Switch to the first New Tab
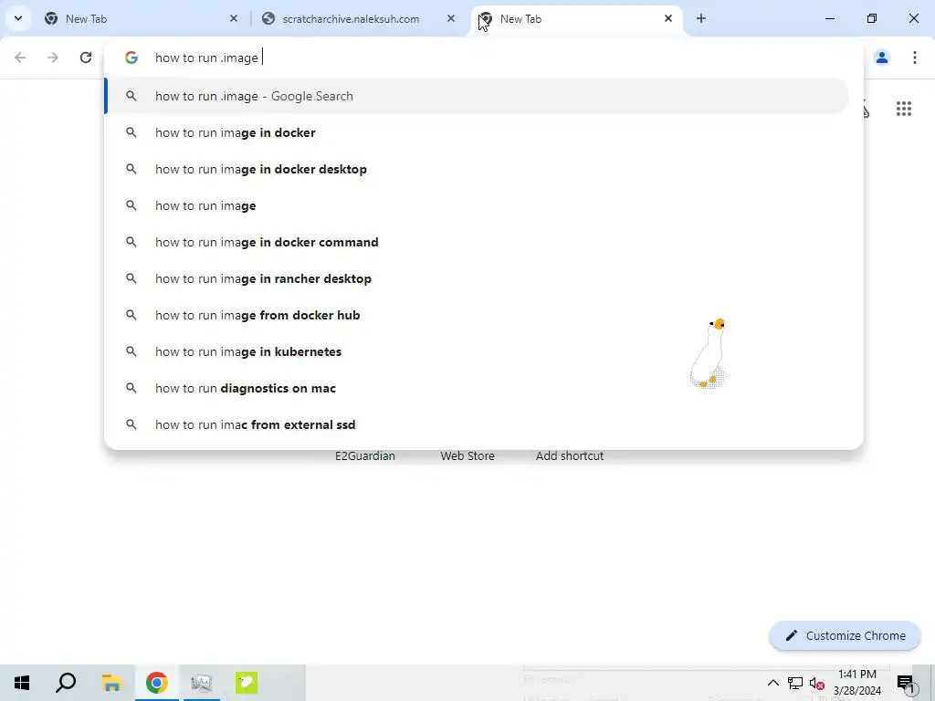935x701 pixels. pyautogui.click(x=142, y=18)
